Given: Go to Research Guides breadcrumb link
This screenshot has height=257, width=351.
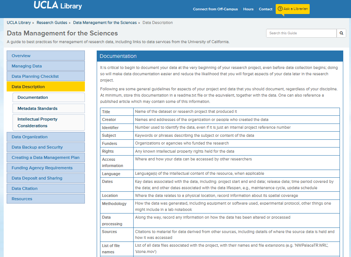Looking at the screenshot, I should point(52,22).
